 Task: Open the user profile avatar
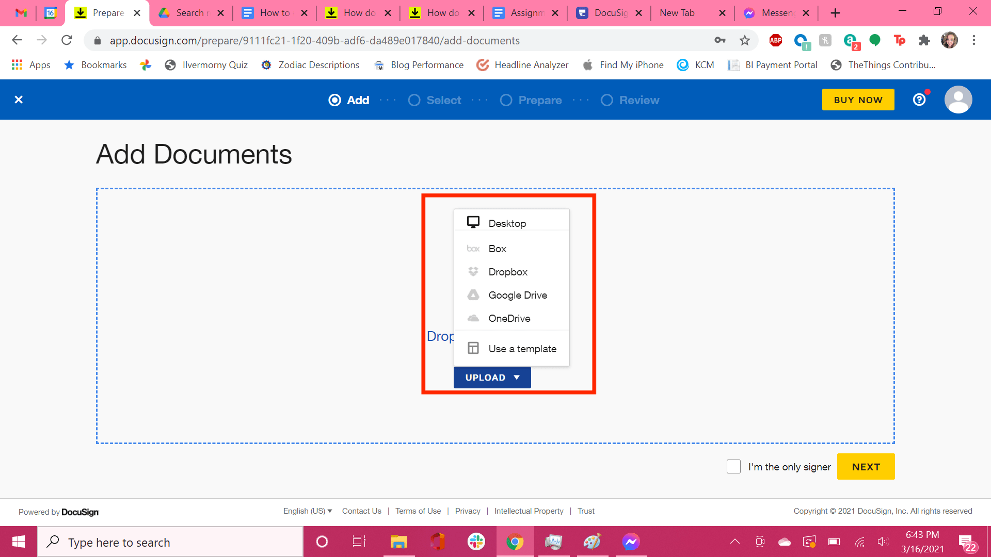point(958,100)
